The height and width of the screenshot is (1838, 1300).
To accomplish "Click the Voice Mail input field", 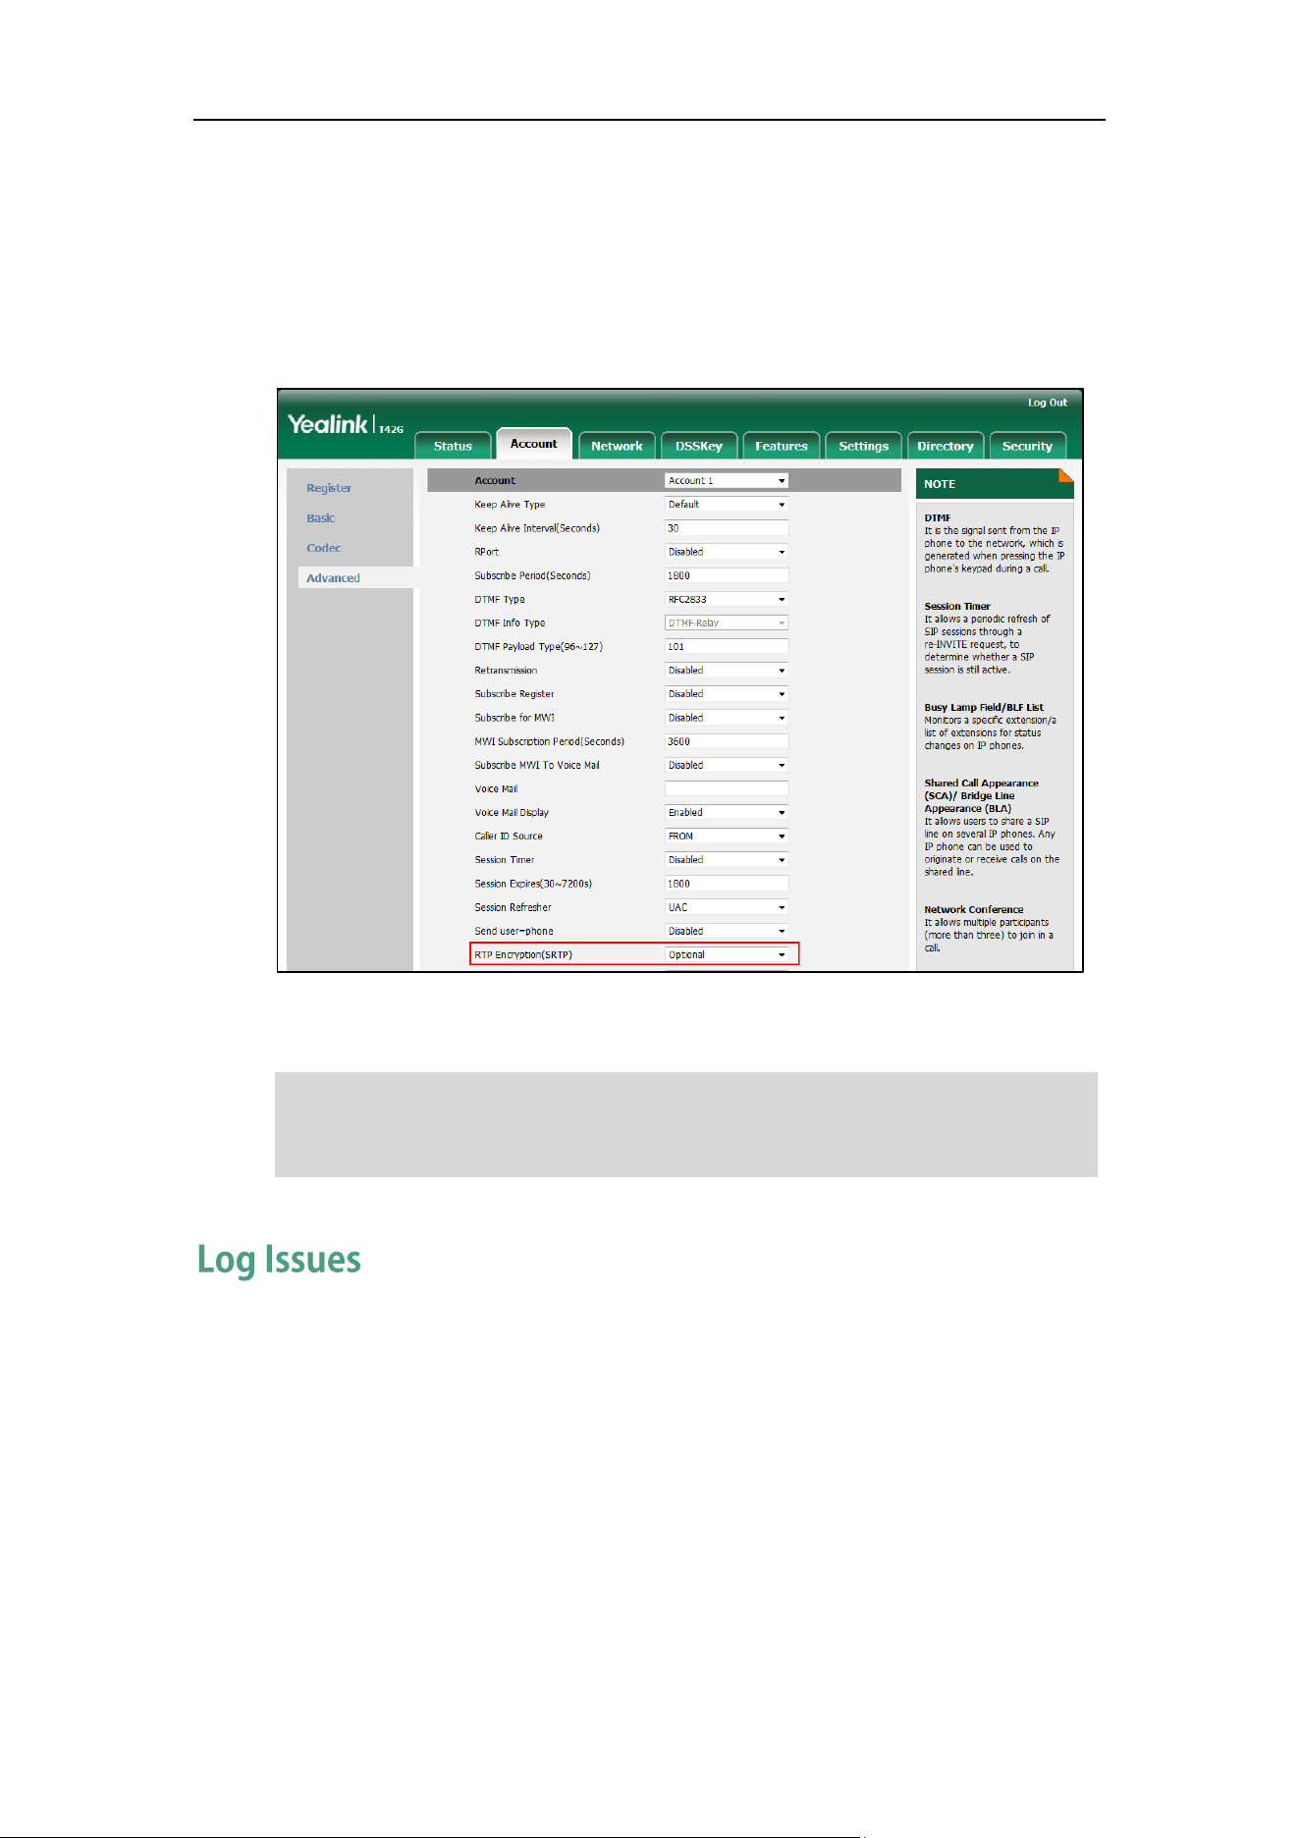I will click(x=727, y=788).
